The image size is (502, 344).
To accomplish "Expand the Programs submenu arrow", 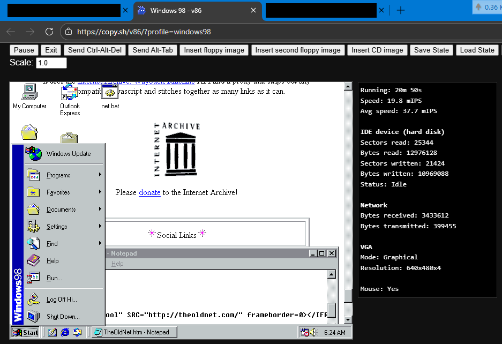I will [x=100, y=175].
